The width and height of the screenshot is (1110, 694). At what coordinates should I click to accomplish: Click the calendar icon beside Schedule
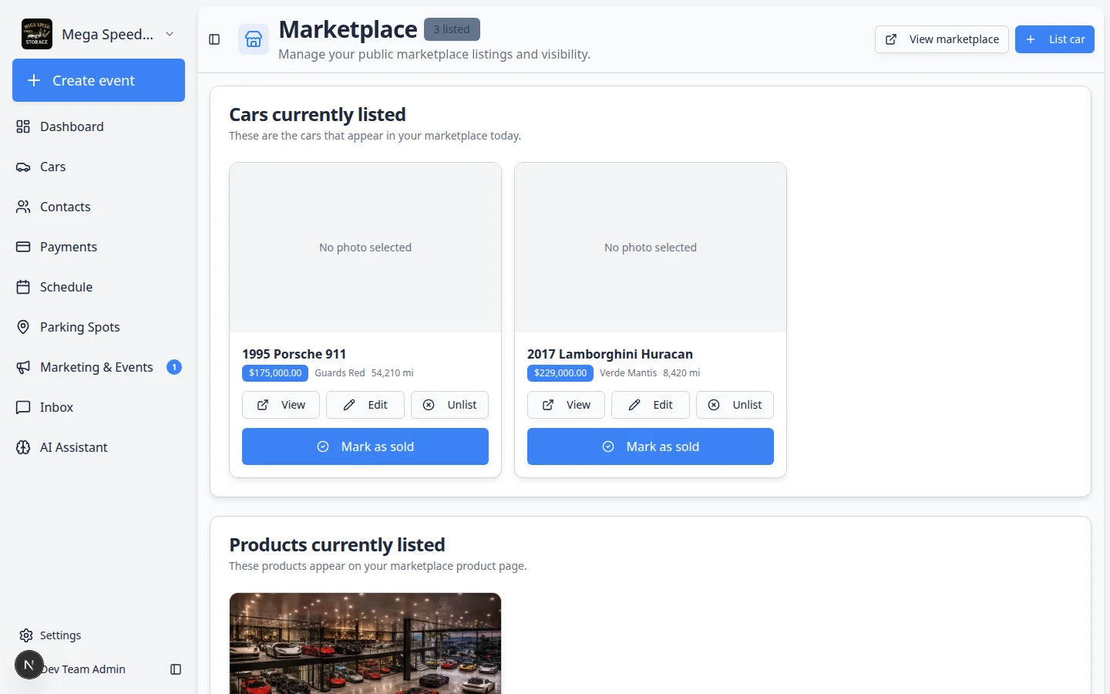pyautogui.click(x=23, y=287)
